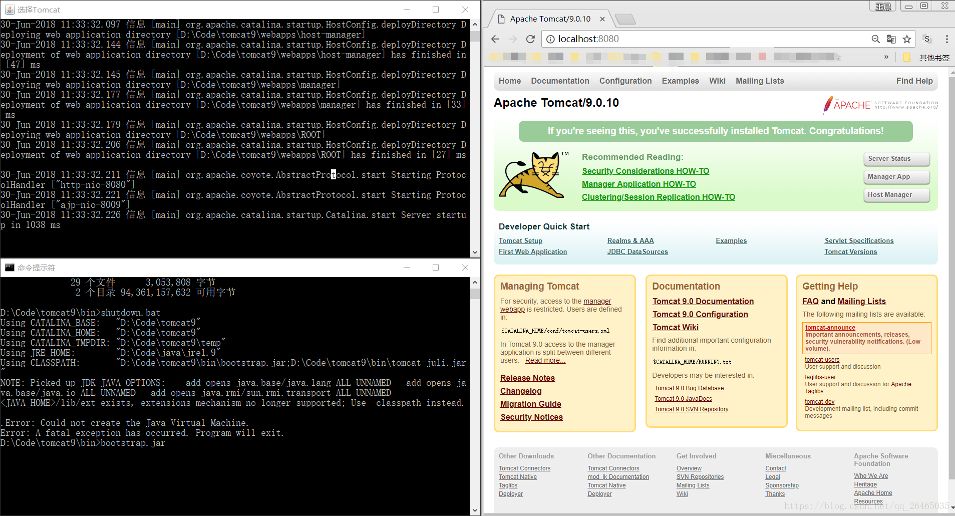Reload the localhost page
The height and width of the screenshot is (516, 955).
(530, 39)
